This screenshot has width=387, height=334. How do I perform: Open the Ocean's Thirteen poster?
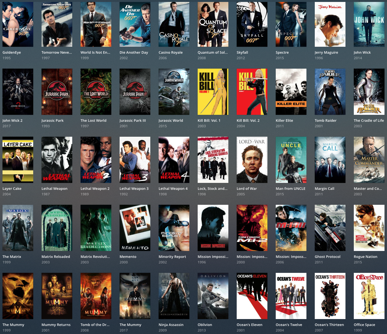(330, 296)
